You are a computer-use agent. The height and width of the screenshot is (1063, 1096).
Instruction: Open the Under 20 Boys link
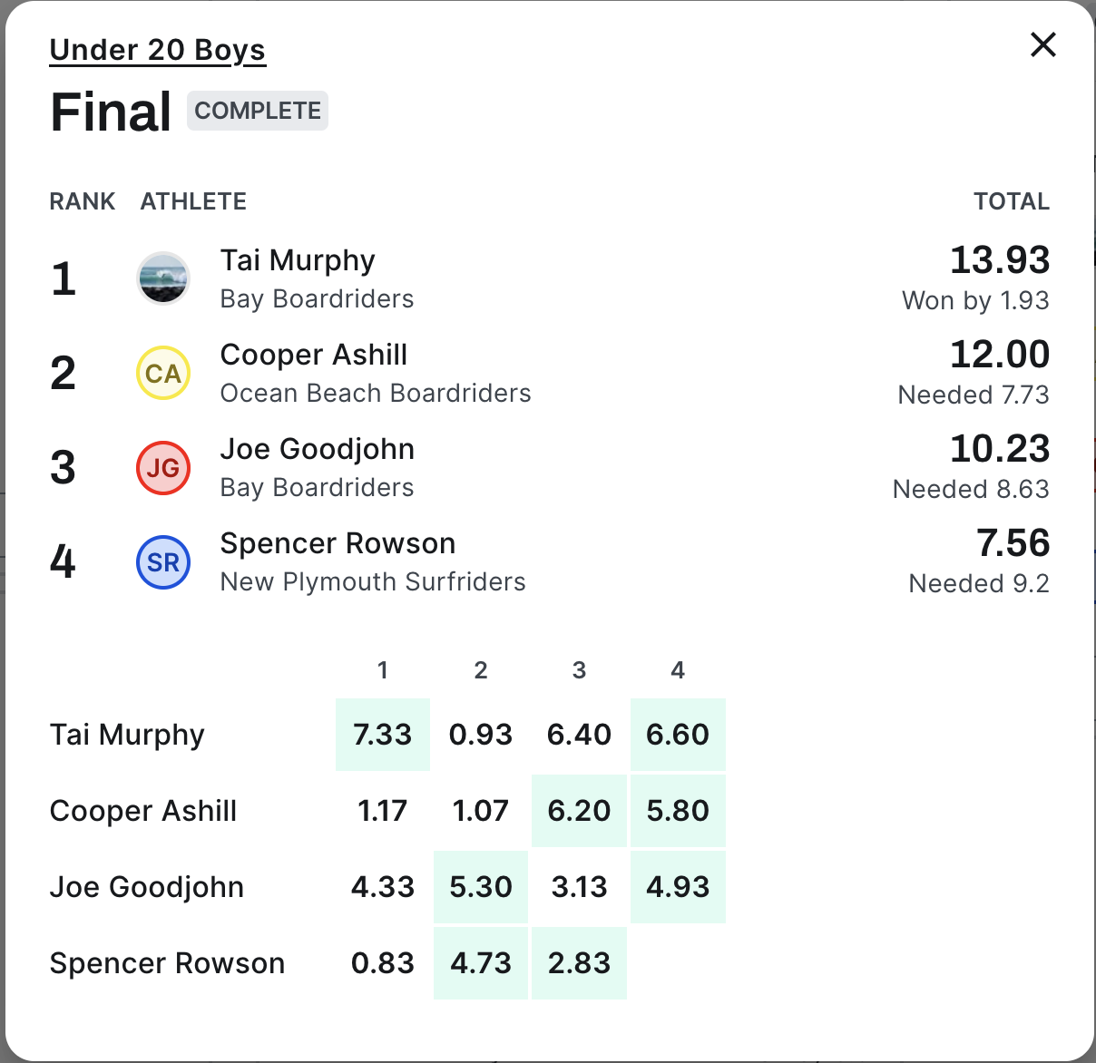tap(157, 50)
